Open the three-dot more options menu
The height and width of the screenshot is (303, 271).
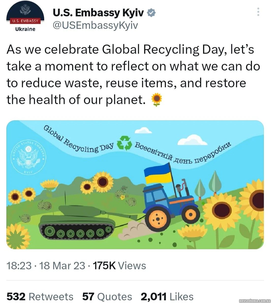(258, 12)
